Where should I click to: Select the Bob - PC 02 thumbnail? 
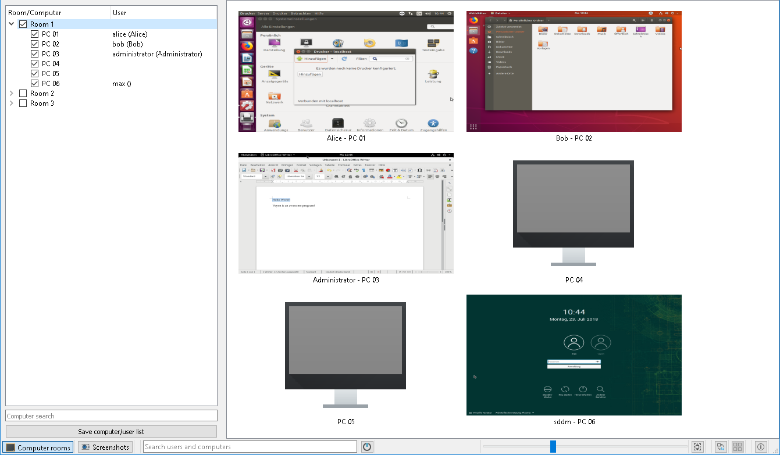pyautogui.click(x=573, y=71)
